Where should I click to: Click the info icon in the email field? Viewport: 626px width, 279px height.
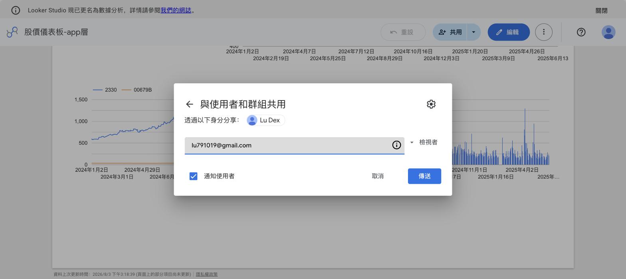coord(396,145)
